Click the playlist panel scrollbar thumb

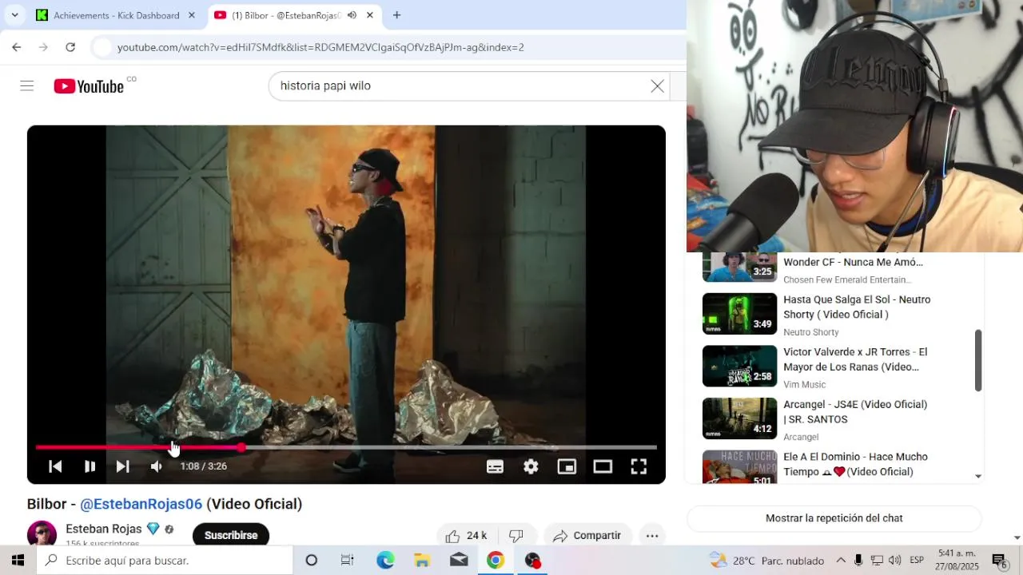point(978,361)
